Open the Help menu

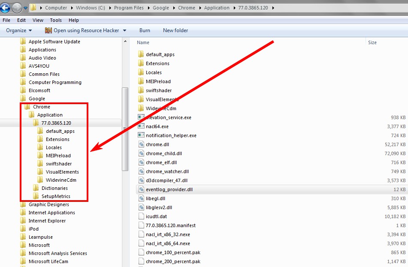tap(74, 20)
